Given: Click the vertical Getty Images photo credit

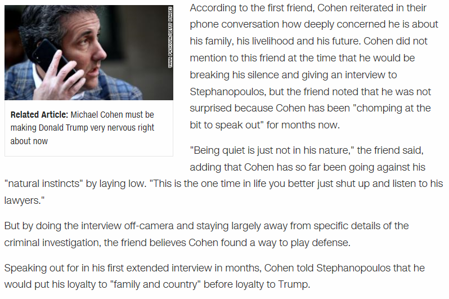Looking at the screenshot, I should tap(170, 37).
